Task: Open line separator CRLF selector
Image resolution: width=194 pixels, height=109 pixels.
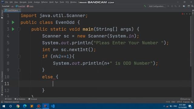Action: coord(173,102)
